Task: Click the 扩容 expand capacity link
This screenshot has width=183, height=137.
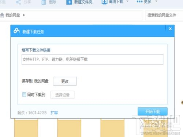Action: click(x=54, y=113)
